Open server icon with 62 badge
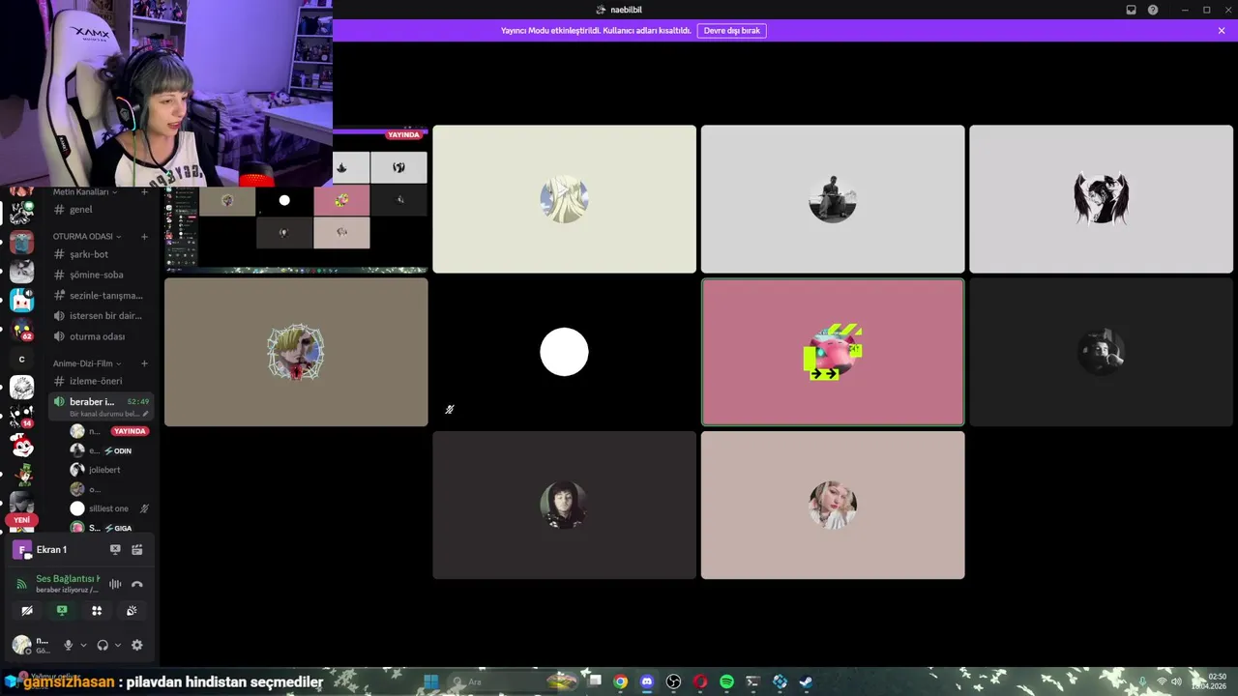The height and width of the screenshot is (696, 1238). pos(21,330)
